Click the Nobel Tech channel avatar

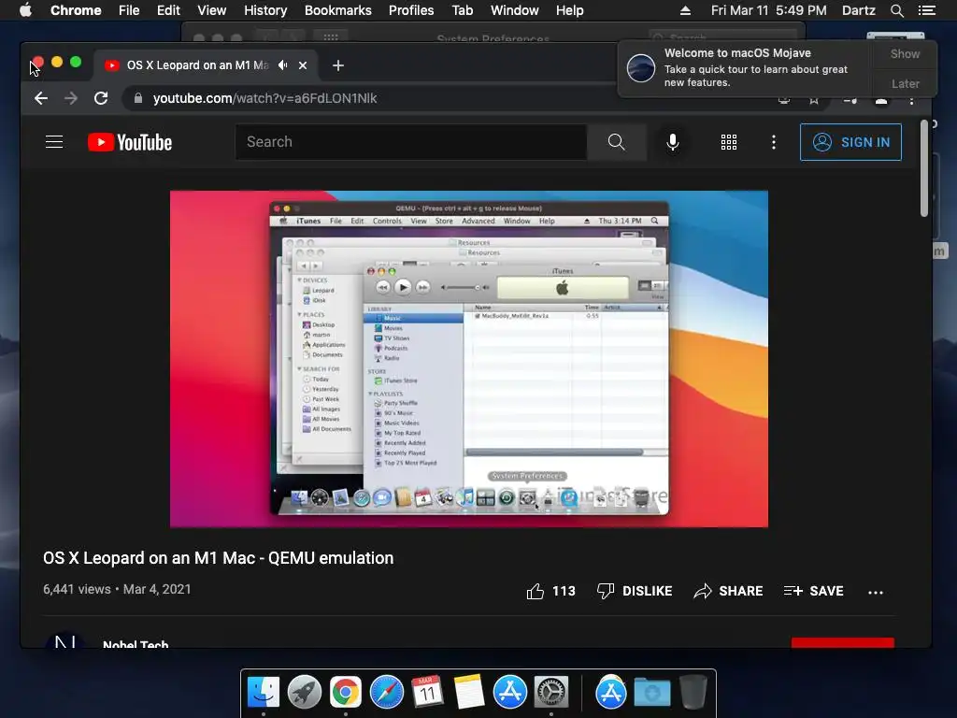[65, 639]
